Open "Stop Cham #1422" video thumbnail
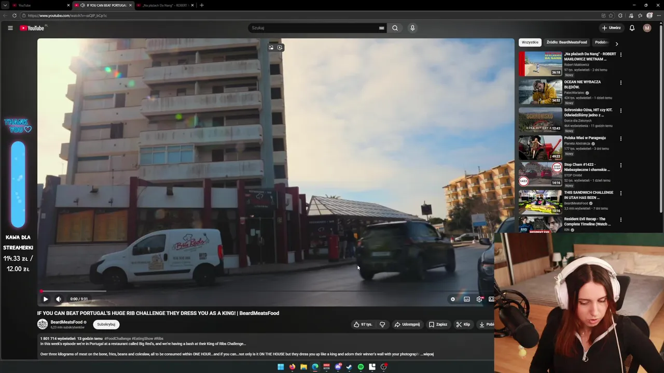 tap(540, 174)
